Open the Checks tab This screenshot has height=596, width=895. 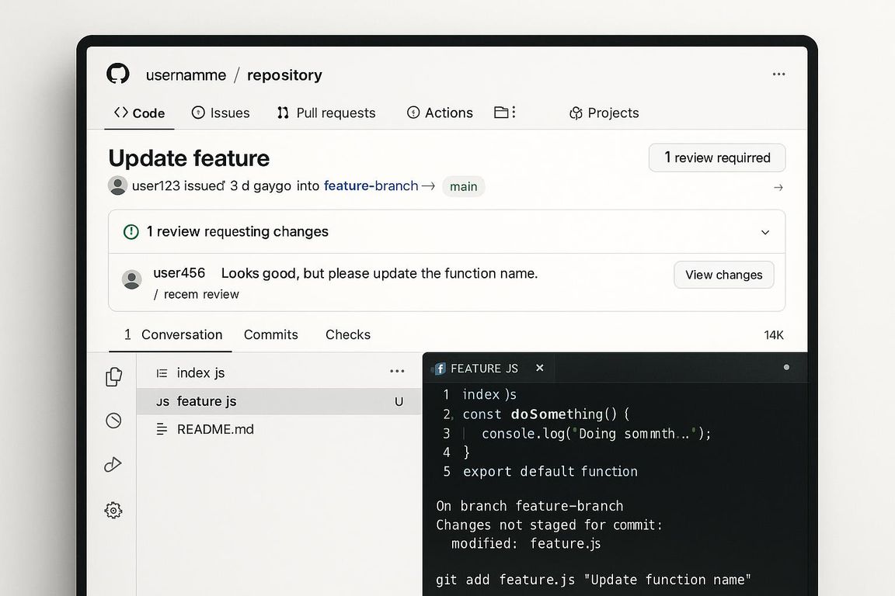[x=347, y=334]
